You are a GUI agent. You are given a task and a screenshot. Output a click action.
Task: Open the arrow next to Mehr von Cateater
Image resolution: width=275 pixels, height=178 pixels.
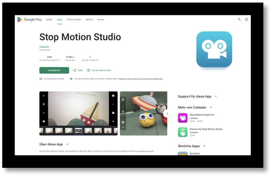pyautogui.click(x=211, y=107)
